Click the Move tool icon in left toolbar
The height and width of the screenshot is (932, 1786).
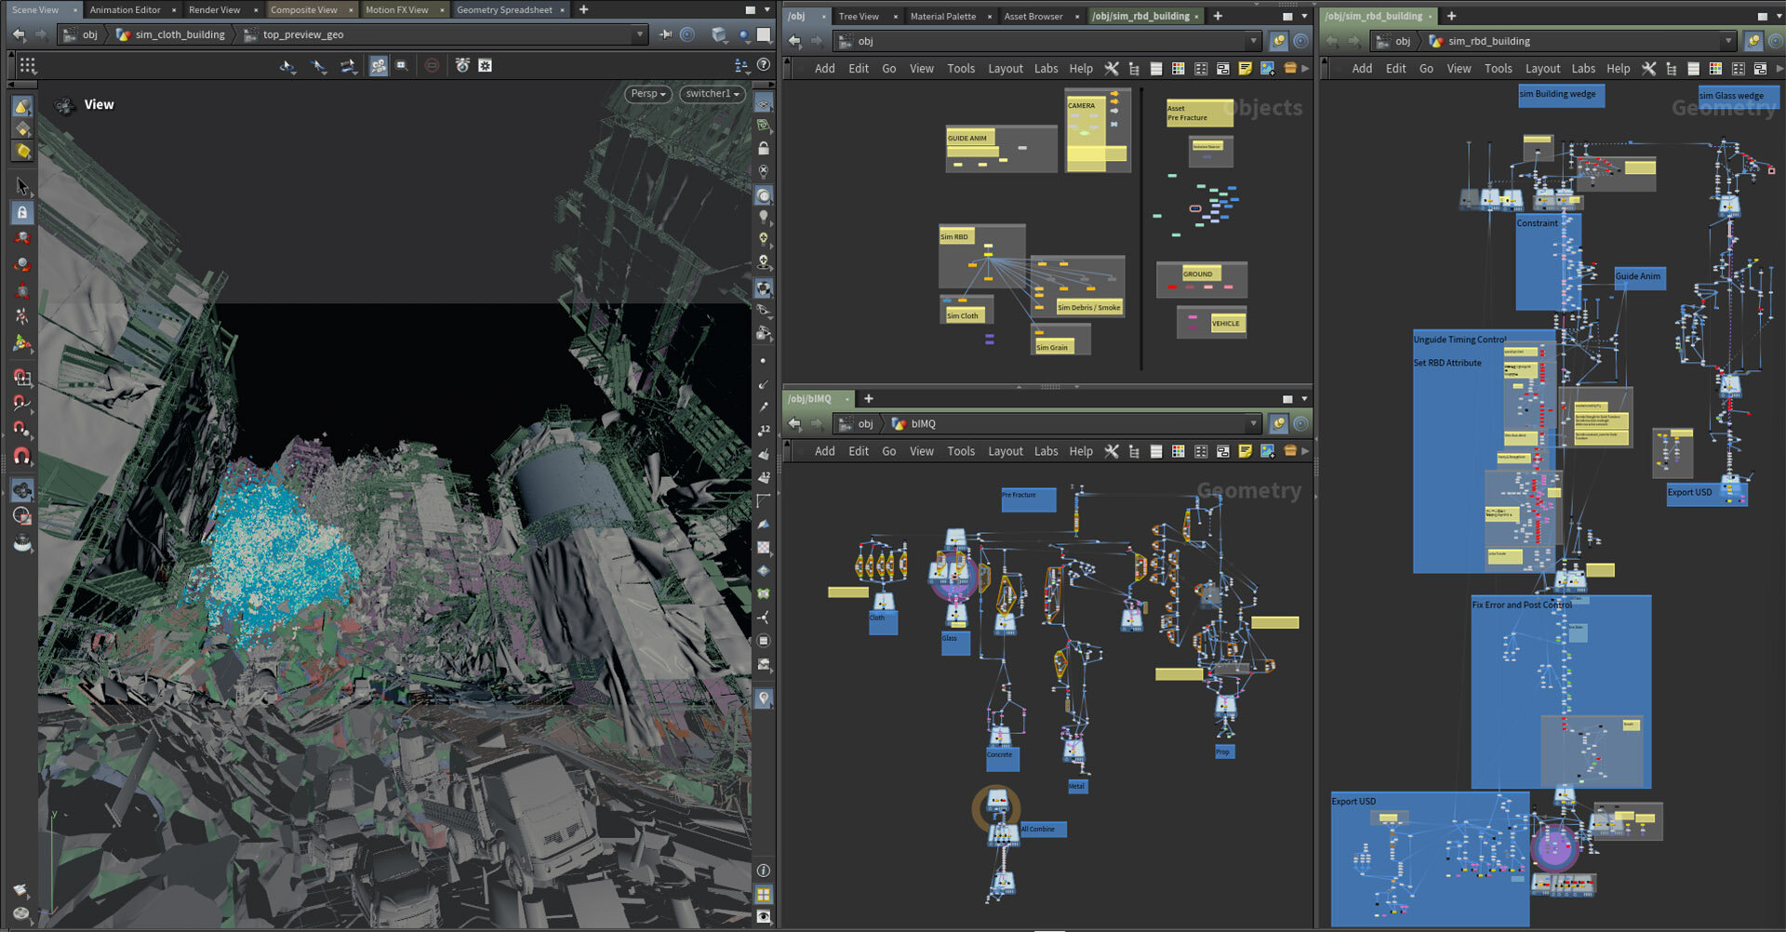[x=22, y=239]
